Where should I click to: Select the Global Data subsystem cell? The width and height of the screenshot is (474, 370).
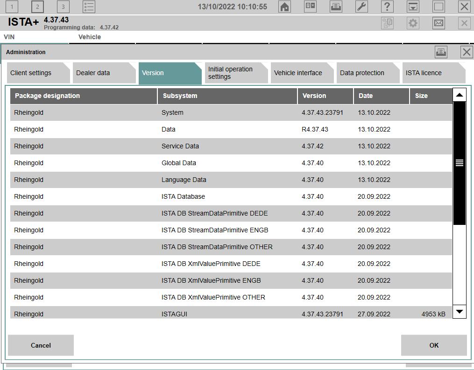179,163
